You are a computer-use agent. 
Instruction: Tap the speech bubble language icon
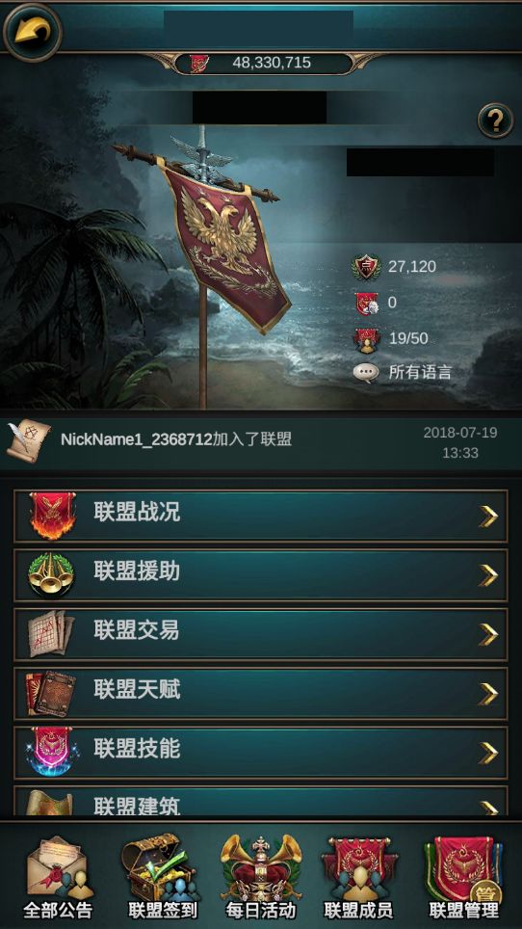coord(366,373)
